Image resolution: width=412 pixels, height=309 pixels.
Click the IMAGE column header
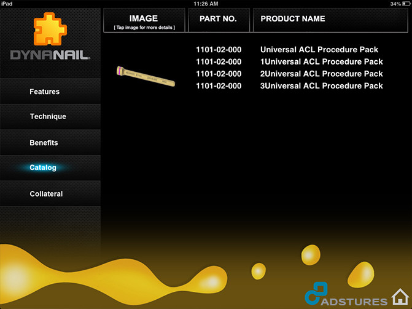click(x=144, y=20)
